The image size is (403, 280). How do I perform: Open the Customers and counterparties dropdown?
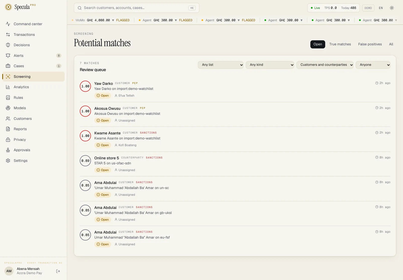click(x=325, y=65)
